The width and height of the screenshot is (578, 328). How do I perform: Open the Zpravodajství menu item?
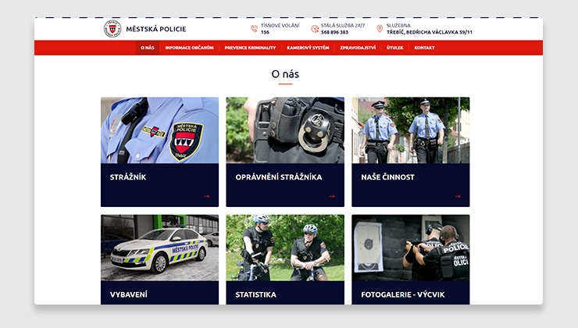(x=358, y=48)
